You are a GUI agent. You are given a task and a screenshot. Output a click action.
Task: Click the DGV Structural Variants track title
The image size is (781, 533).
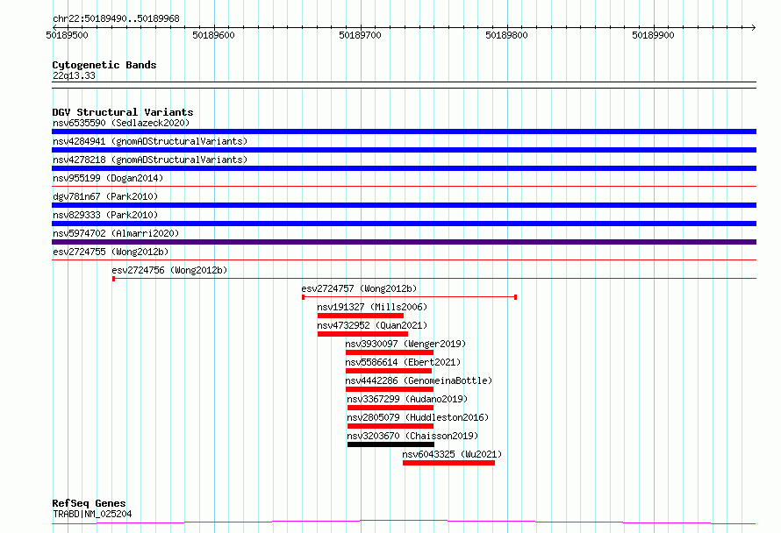123,112
